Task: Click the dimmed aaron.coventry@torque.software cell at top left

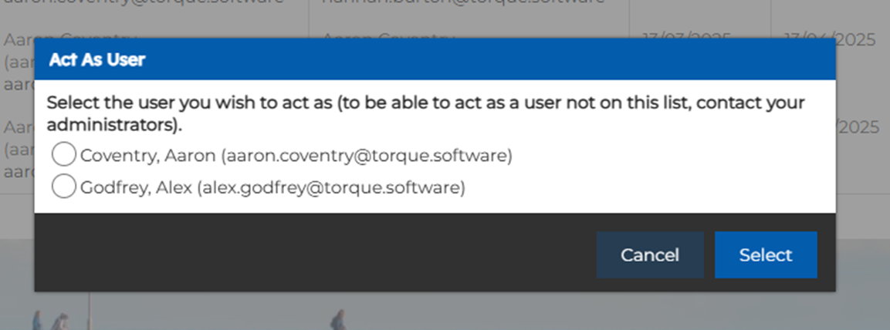Action: click(144, 2)
